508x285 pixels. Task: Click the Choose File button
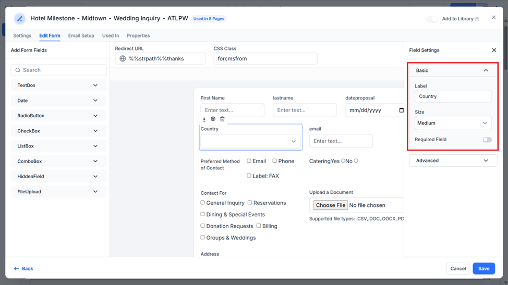click(331, 205)
